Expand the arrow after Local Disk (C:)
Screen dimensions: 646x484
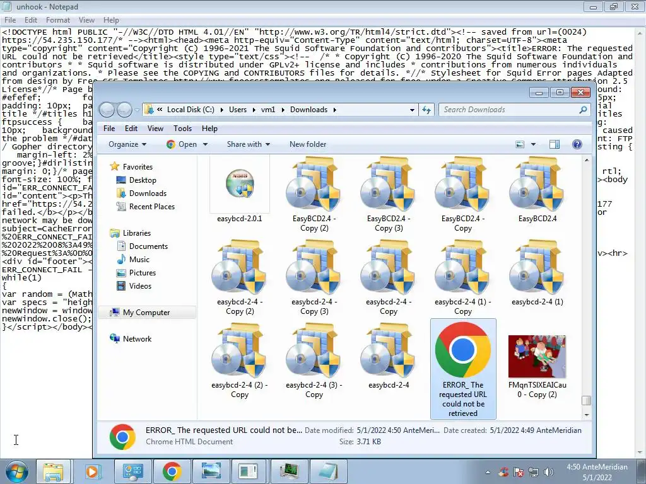click(221, 110)
